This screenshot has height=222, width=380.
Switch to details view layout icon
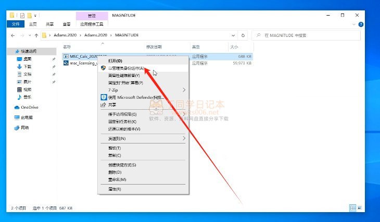(352, 208)
